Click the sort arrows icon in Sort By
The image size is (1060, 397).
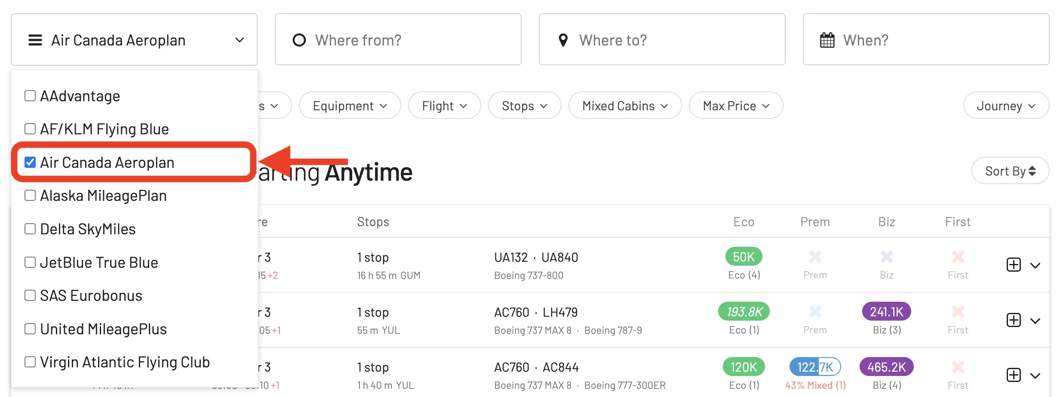[1032, 171]
